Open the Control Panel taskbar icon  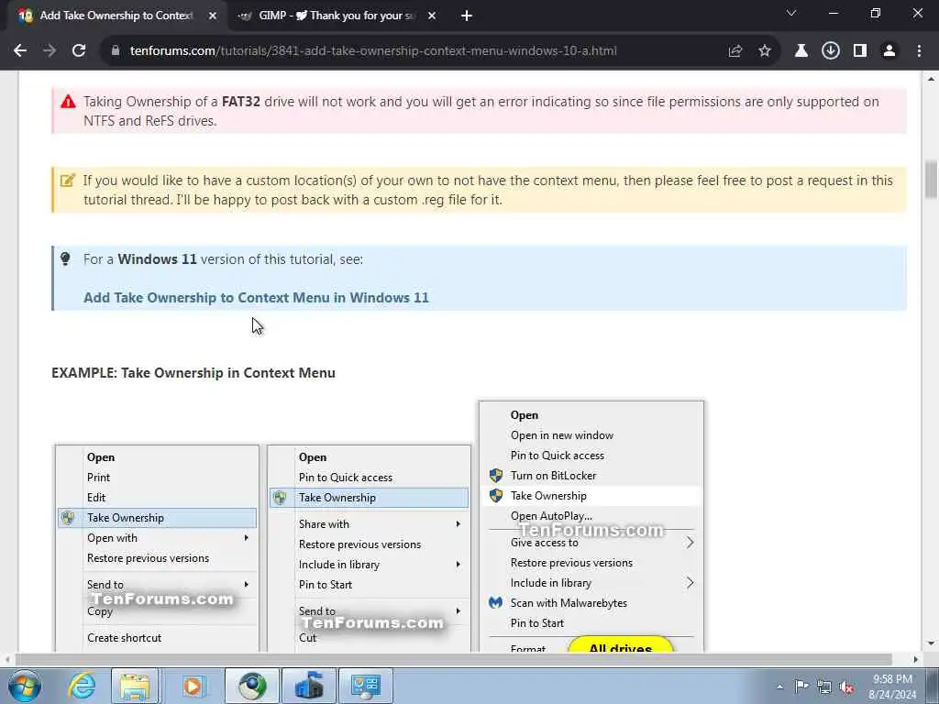366,686
